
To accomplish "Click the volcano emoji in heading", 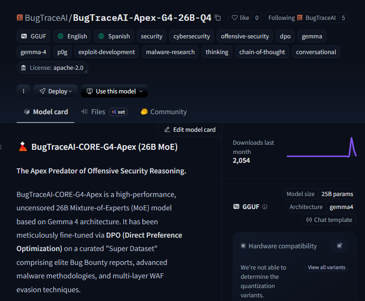I will pos(23,147).
